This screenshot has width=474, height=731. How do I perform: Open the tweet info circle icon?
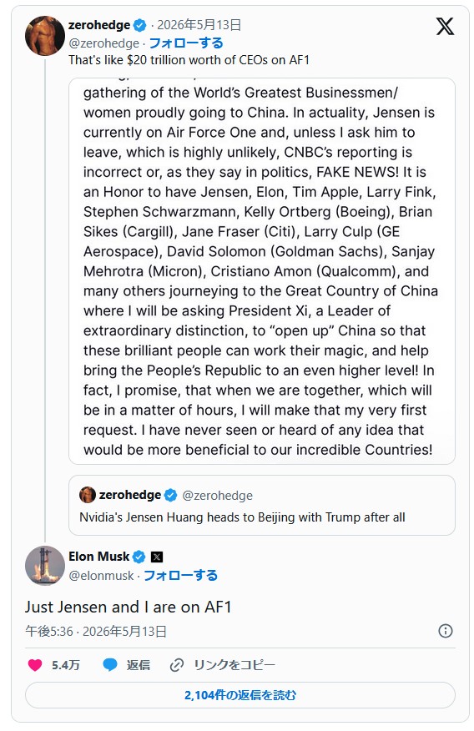point(446,631)
